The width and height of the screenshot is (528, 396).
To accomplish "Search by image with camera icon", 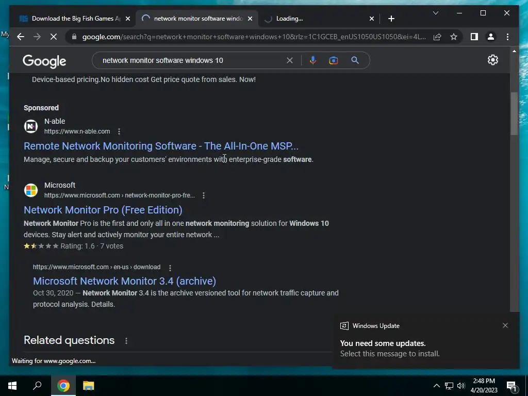I will [x=334, y=60].
